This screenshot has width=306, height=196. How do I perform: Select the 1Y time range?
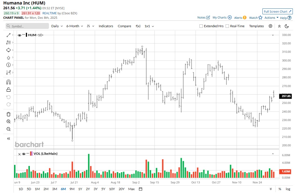[x=80, y=189]
